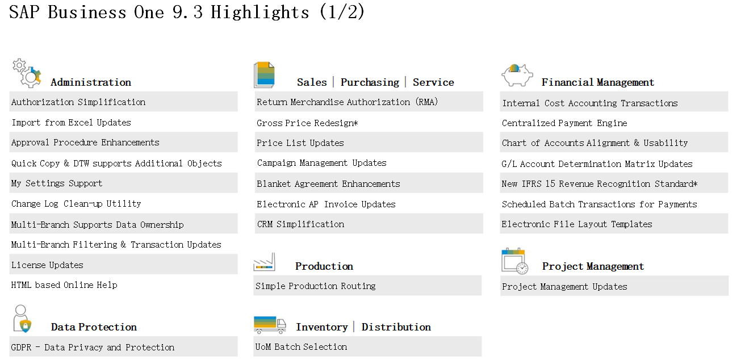The image size is (745, 364).
Task: Open Authorization Simplification entry
Action: 78,102
